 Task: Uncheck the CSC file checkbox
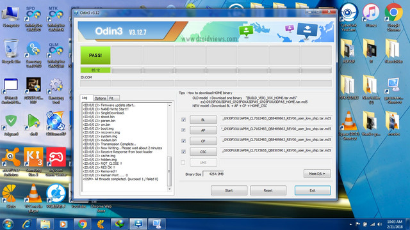tap(184, 151)
